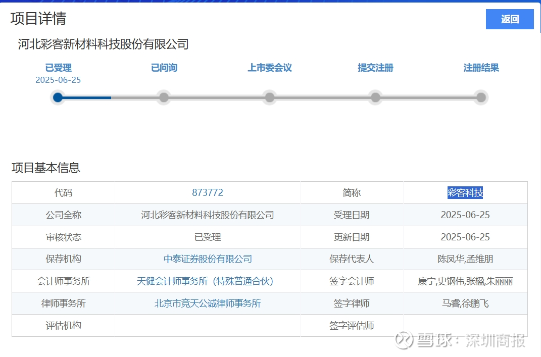Click the 受理日期 value 2025-06-25
This screenshot has height=357, width=541.
[465, 215]
